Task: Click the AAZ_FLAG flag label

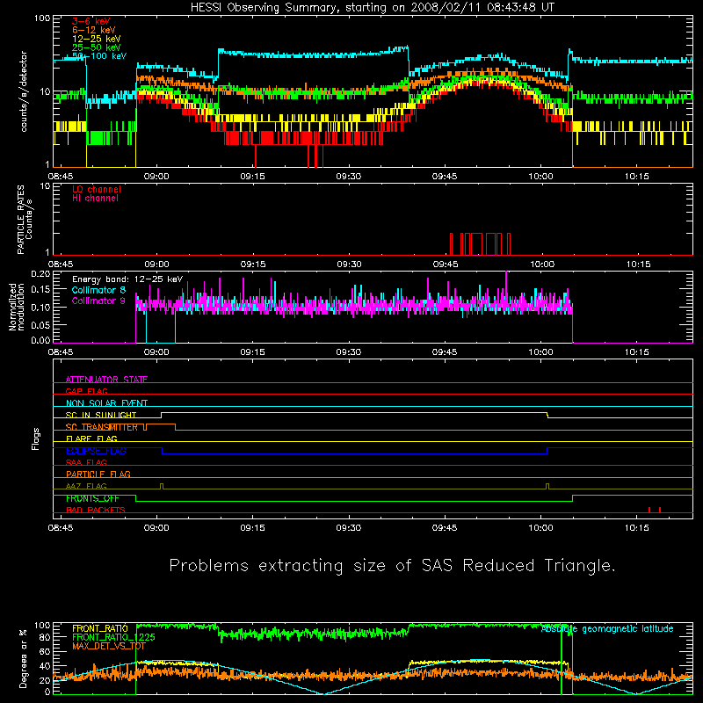Action: [86, 486]
